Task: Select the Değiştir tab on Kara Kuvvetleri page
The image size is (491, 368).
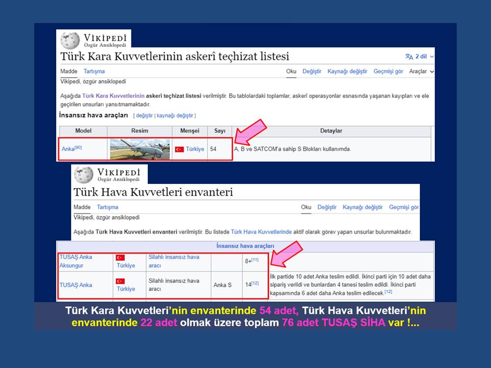Action: tap(311, 72)
